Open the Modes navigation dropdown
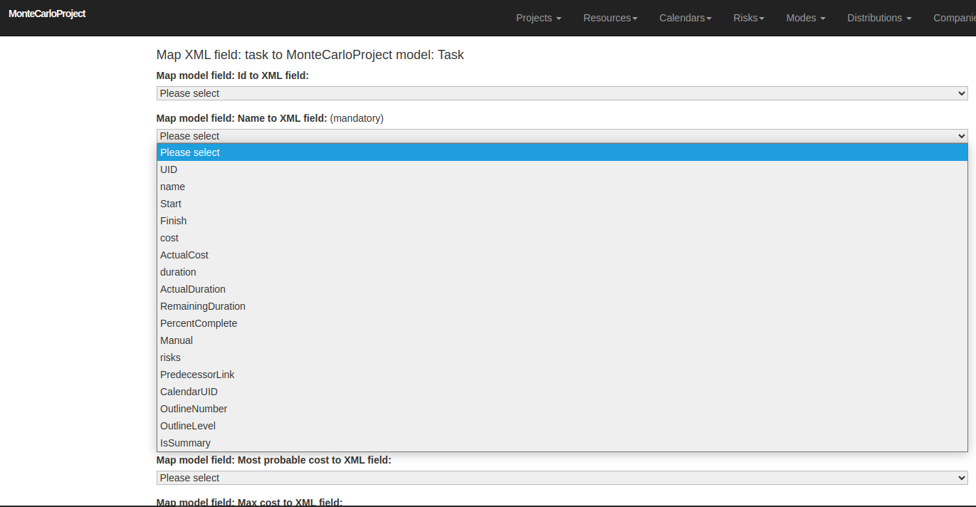 pyautogui.click(x=804, y=18)
